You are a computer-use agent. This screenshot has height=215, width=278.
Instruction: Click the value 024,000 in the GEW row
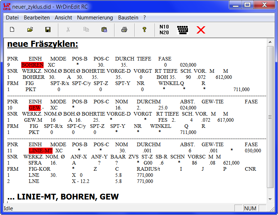point(188,108)
